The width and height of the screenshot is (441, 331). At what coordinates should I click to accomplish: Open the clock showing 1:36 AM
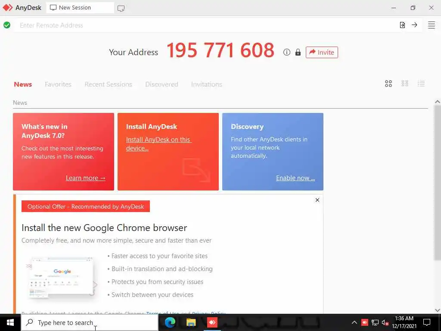[x=404, y=322]
